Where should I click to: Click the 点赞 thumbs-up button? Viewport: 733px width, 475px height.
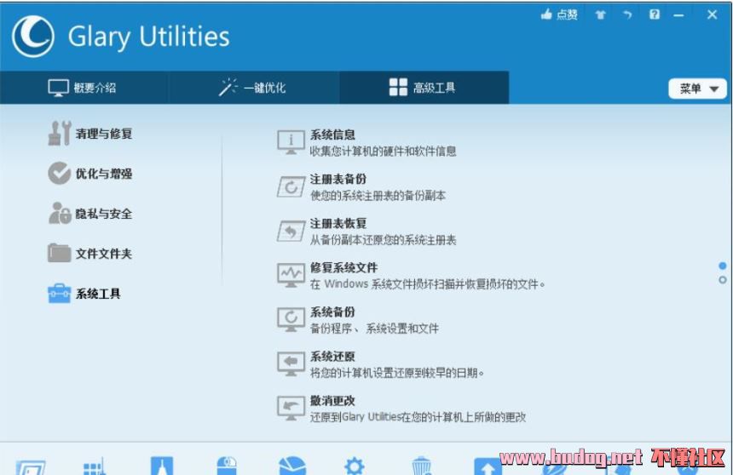559,15
